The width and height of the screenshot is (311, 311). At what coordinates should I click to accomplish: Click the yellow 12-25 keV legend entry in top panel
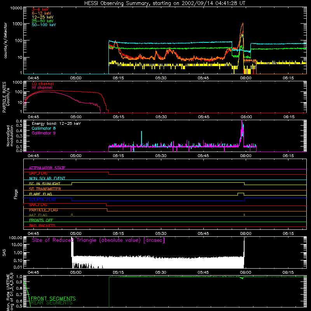click(x=42, y=17)
